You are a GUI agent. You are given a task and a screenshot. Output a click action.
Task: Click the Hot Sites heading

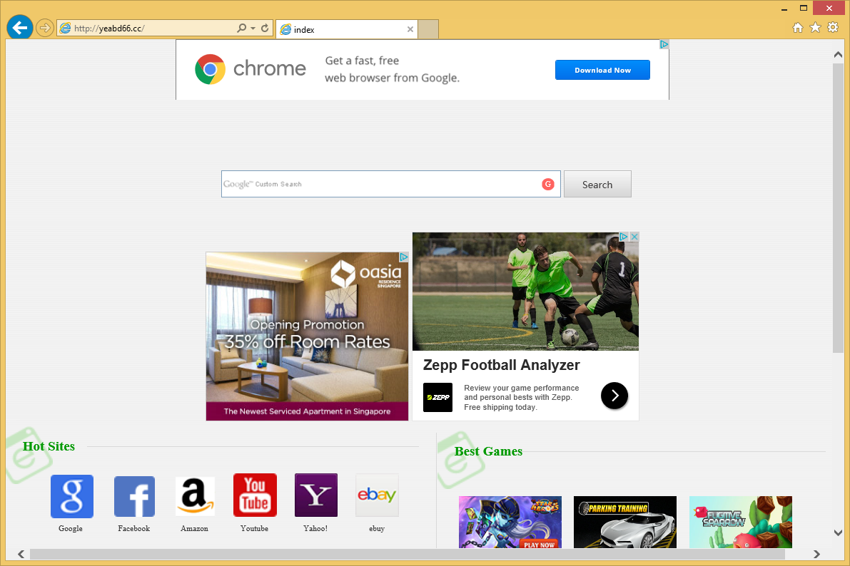(x=49, y=446)
